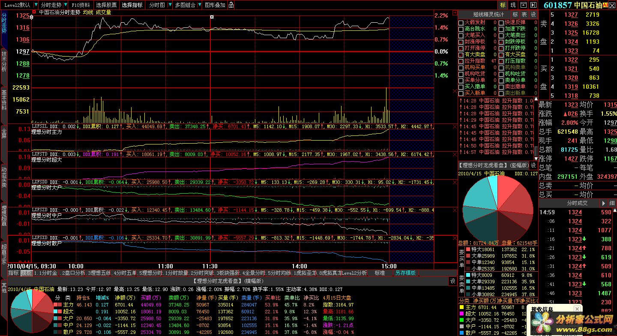Click the 选择指标 toolbar button
The height and width of the screenshot is (336, 617).
132,5
